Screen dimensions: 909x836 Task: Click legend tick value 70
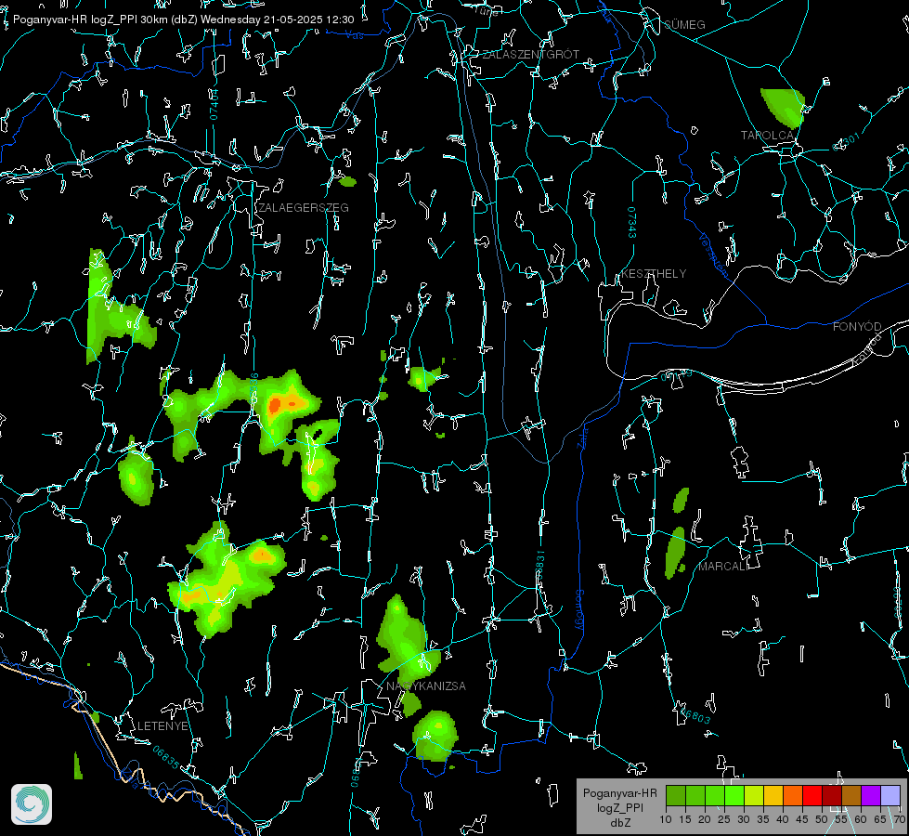tap(900, 819)
